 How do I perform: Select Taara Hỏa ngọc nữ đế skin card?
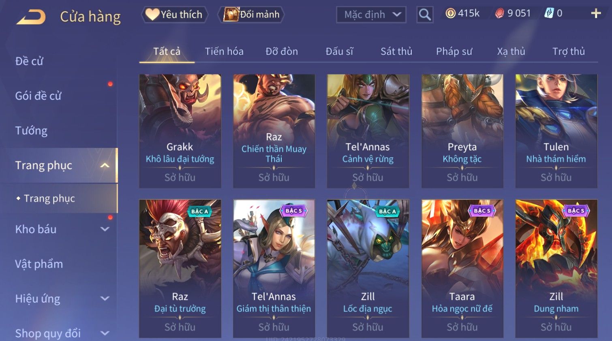click(462, 269)
